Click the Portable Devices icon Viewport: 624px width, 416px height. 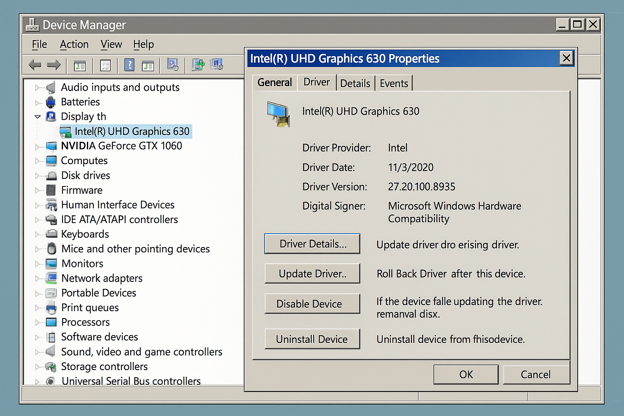(x=51, y=293)
